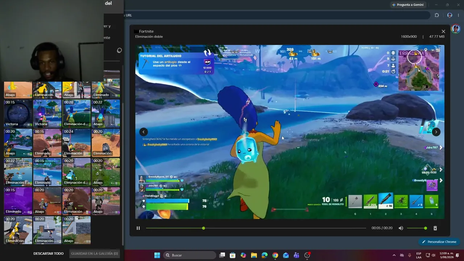Go to previous clip arrow

pos(144,132)
